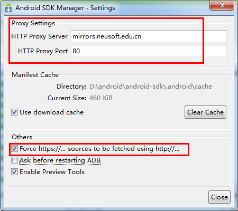Image resolution: width=238 pixels, height=211 pixels.
Task: Toggle the Use download cache checkbox
Action: pos(14,112)
